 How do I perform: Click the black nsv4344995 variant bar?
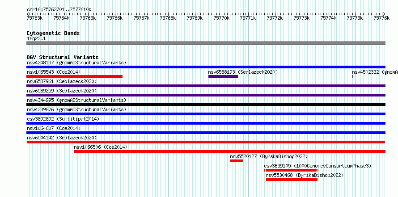(x=206, y=105)
